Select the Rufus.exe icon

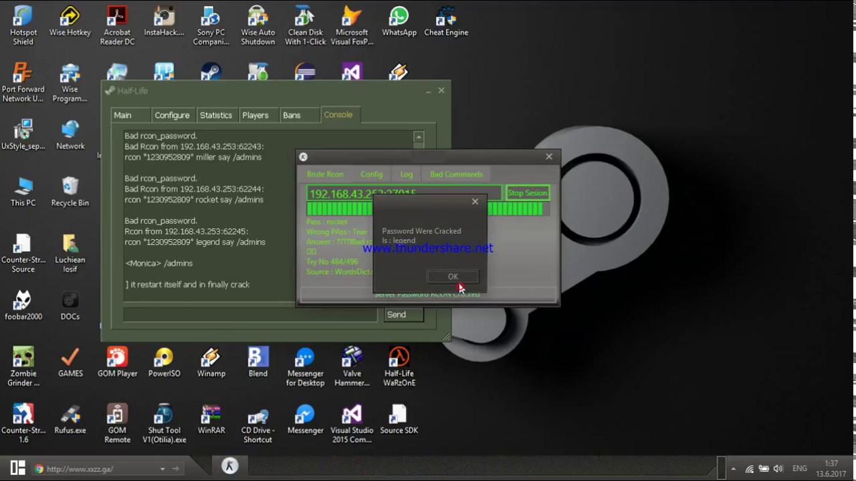[70, 419]
